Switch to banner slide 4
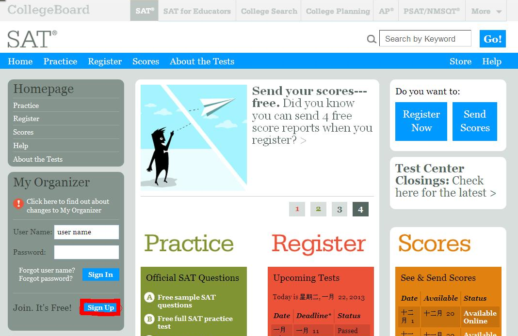This screenshot has height=336, width=518. [360, 209]
